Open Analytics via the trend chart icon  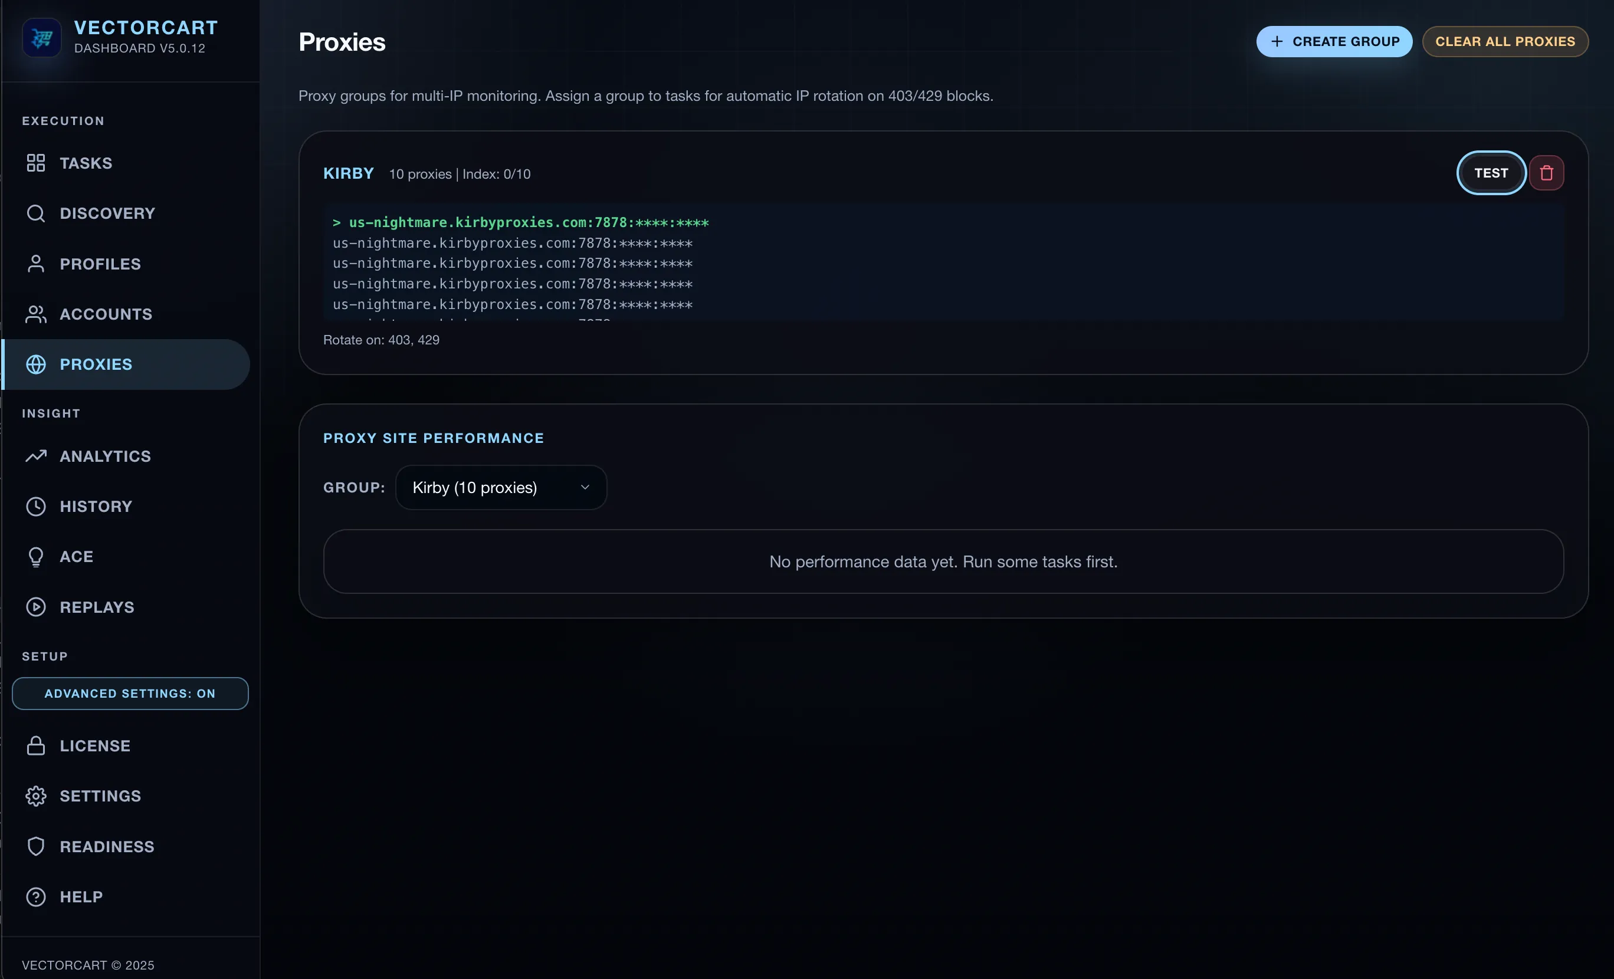click(35, 456)
